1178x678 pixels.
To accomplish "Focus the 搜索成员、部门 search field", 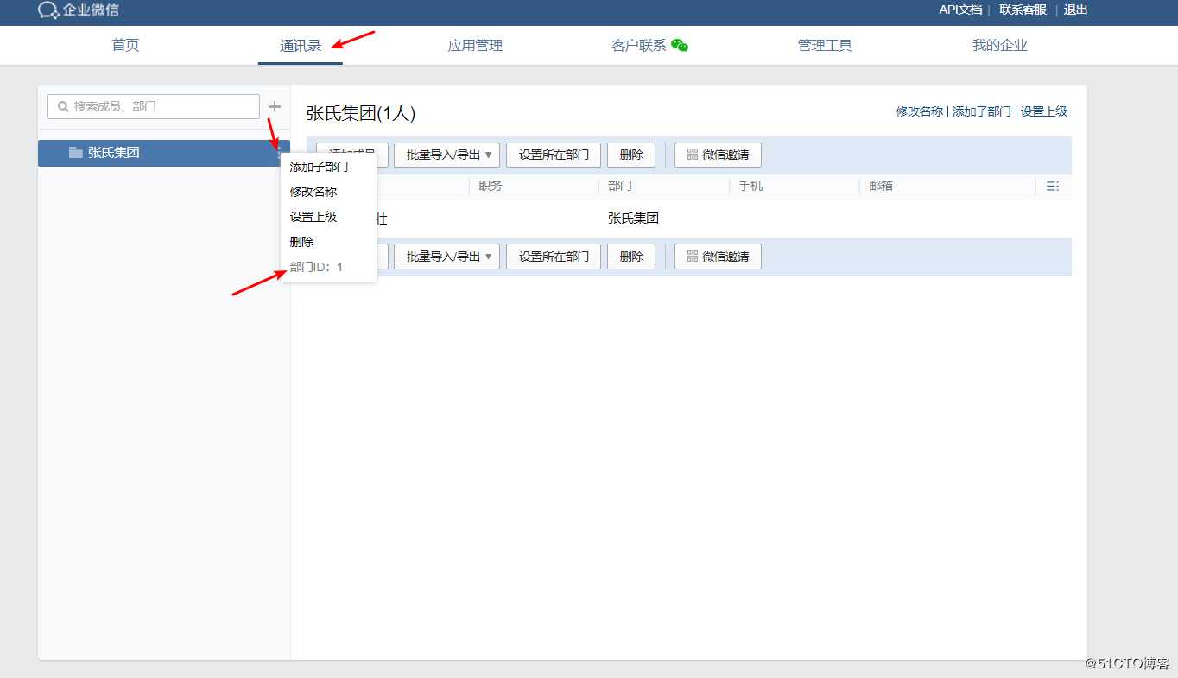I will click(x=154, y=106).
